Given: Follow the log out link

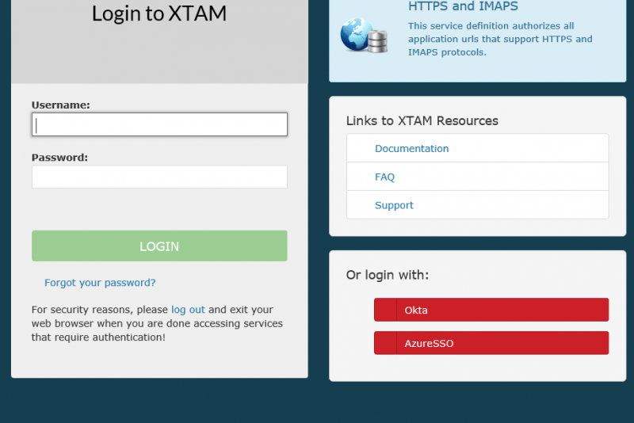Looking at the screenshot, I should click(x=188, y=310).
